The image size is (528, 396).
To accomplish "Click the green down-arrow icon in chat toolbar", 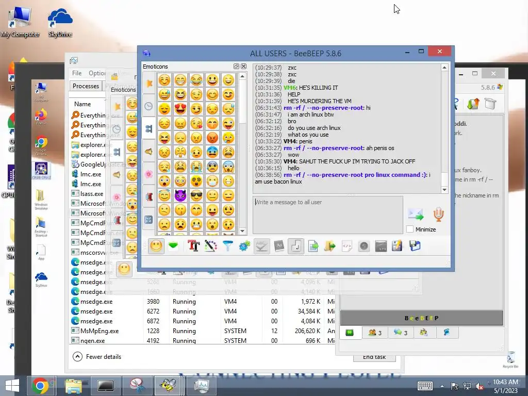I will click(x=173, y=246).
